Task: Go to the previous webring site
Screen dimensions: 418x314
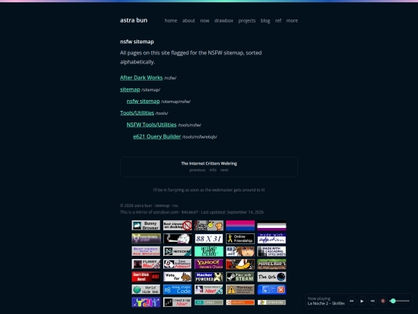Action: 197,170
